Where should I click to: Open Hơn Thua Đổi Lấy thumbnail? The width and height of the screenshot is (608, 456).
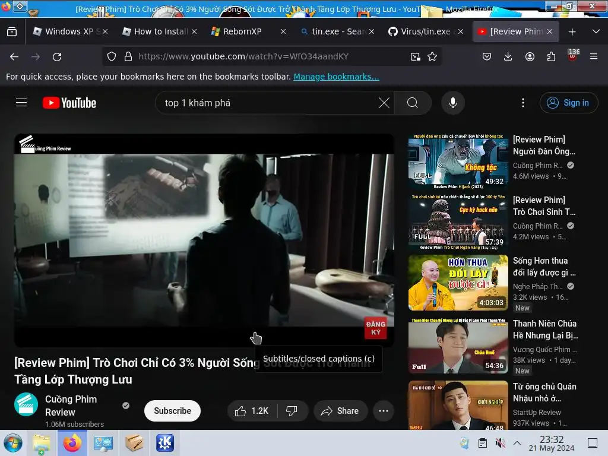[x=458, y=283]
